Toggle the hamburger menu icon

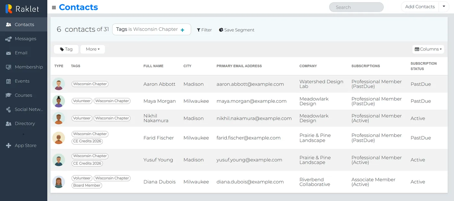coord(54,7)
